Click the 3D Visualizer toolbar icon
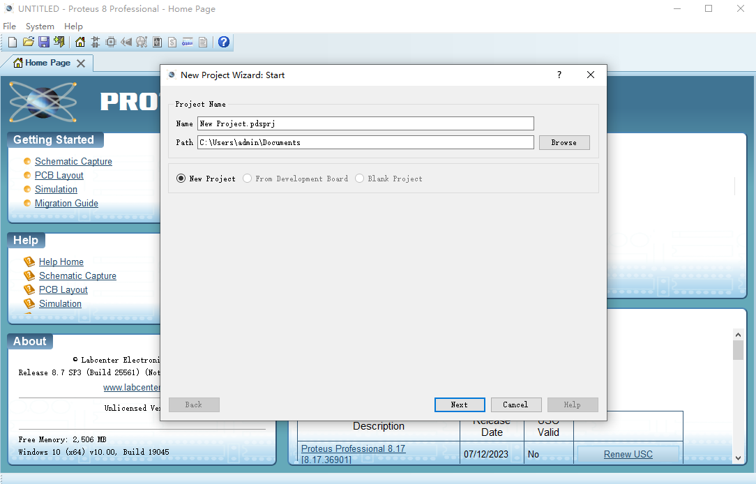 (x=126, y=42)
